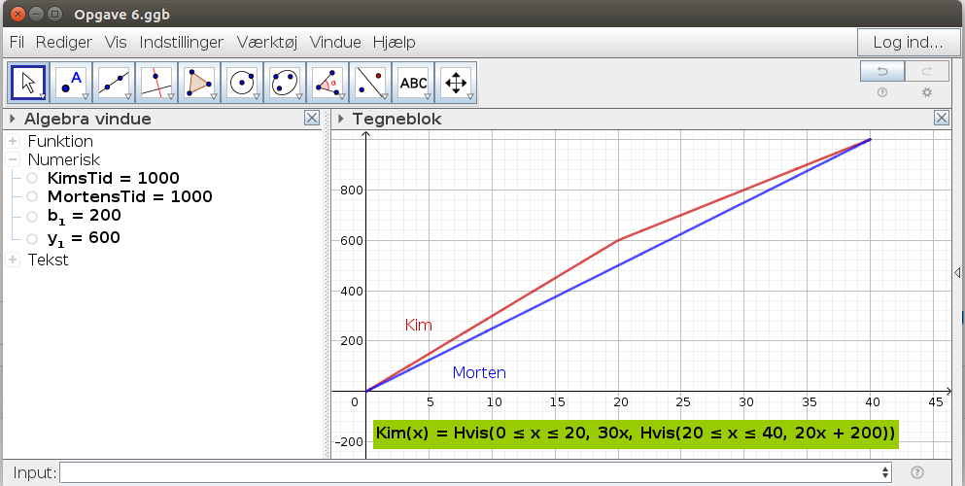This screenshot has height=486, width=965.
Task: Click the red Kim graph label
Action: click(x=419, y=325)
